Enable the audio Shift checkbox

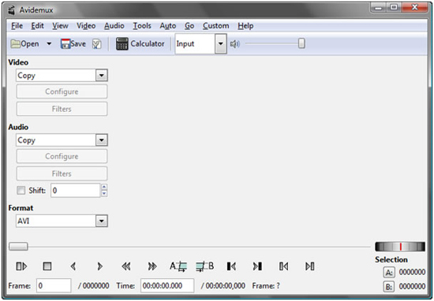pyautogui.click(x=21, y=191)
